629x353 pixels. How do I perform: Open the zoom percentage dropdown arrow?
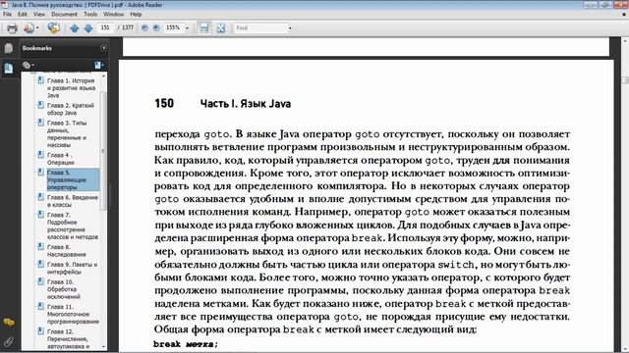tap(187, 28)
